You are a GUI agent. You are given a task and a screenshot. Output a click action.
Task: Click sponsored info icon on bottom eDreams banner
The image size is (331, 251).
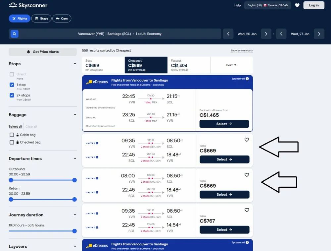[247, 242]
